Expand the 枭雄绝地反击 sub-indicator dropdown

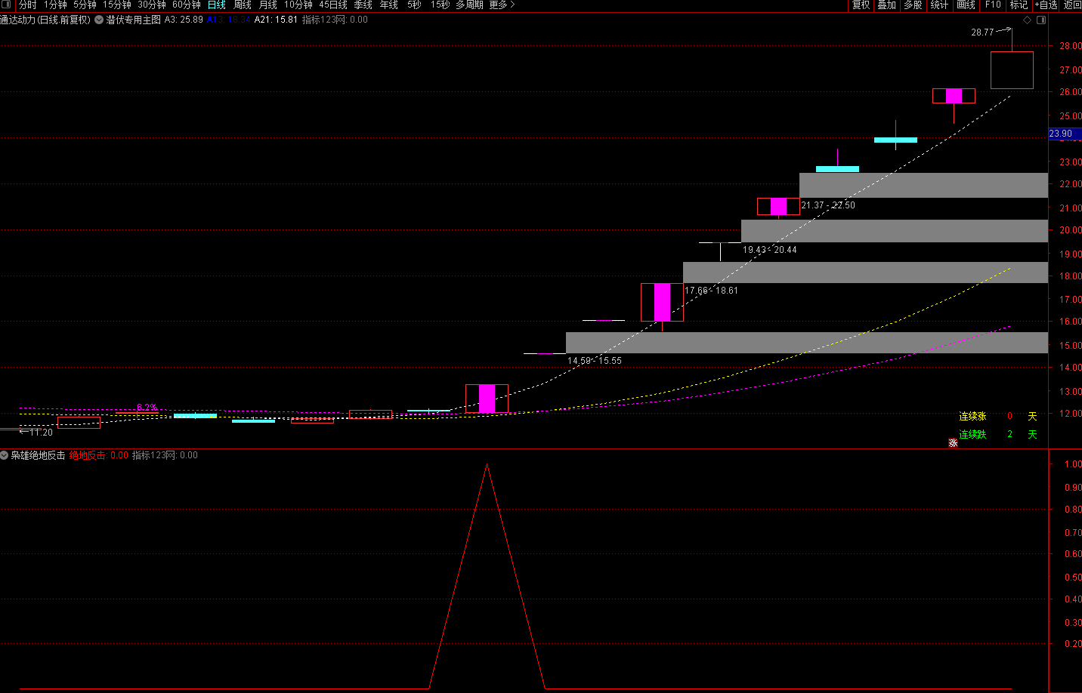tap(5, 455)
